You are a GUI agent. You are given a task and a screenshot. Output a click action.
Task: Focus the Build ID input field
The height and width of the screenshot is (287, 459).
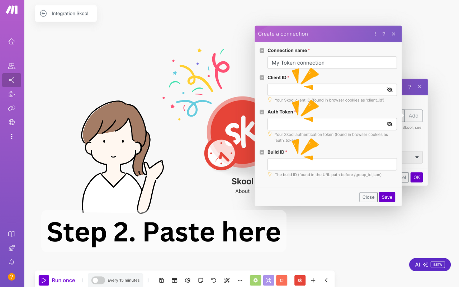point(332,164)
